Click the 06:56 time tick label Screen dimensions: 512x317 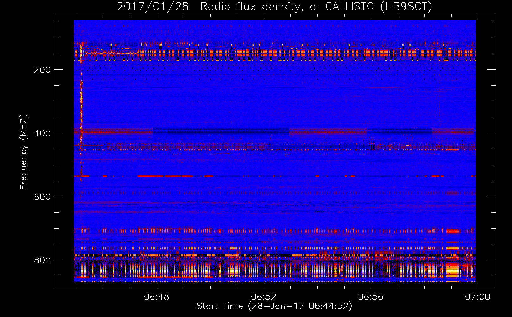pyautogui.click(x=371, y=297)
